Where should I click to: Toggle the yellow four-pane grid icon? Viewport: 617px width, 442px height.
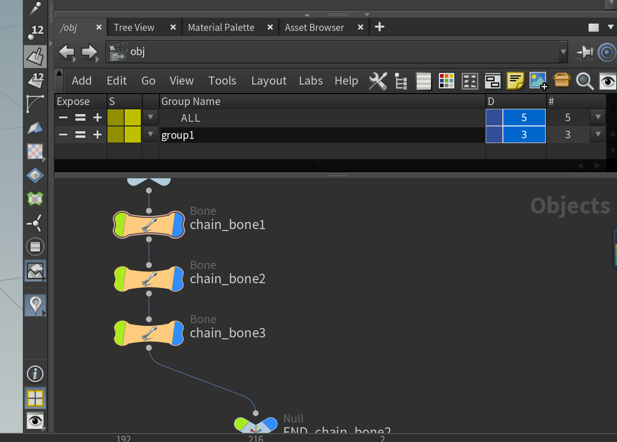coord(35,398)
